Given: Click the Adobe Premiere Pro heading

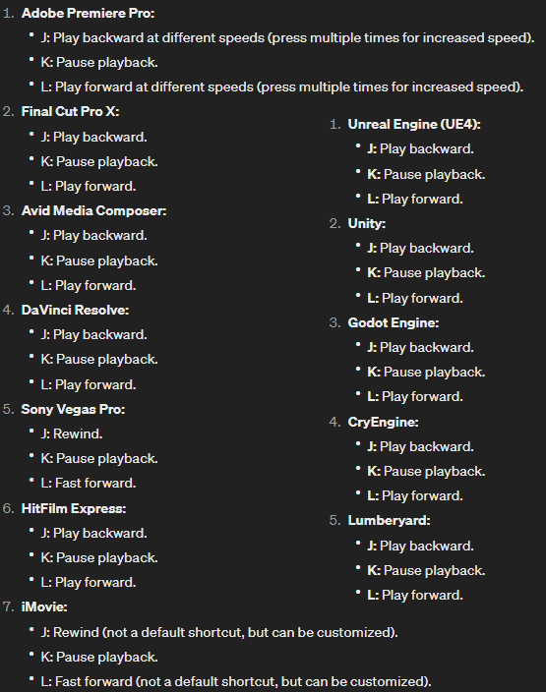Looking at the screenshot, I should (88, 13).
